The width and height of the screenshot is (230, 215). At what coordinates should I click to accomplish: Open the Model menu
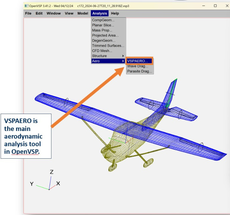[x=83, y=13]
